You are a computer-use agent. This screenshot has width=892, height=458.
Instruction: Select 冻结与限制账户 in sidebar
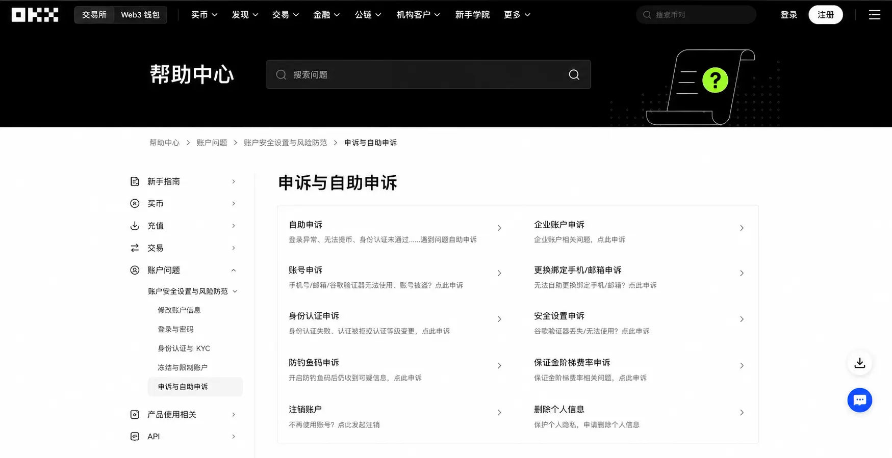(x=183, y=367)
